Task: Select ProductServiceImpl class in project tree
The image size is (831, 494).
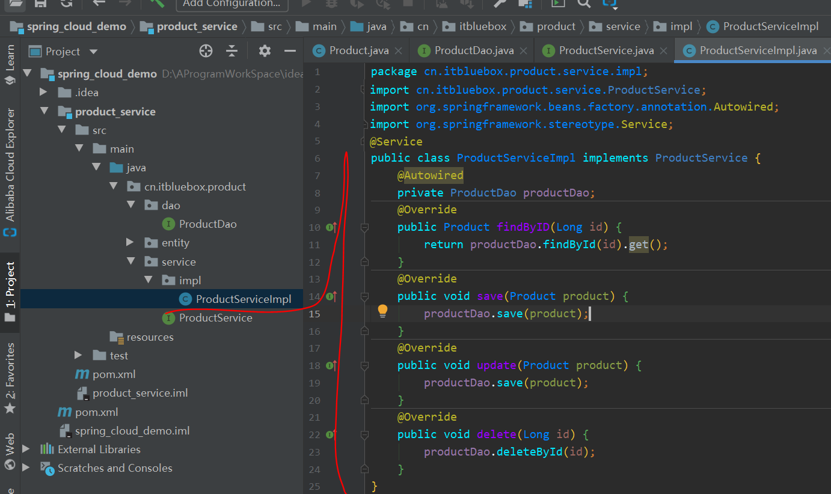Action: [236, 299]
